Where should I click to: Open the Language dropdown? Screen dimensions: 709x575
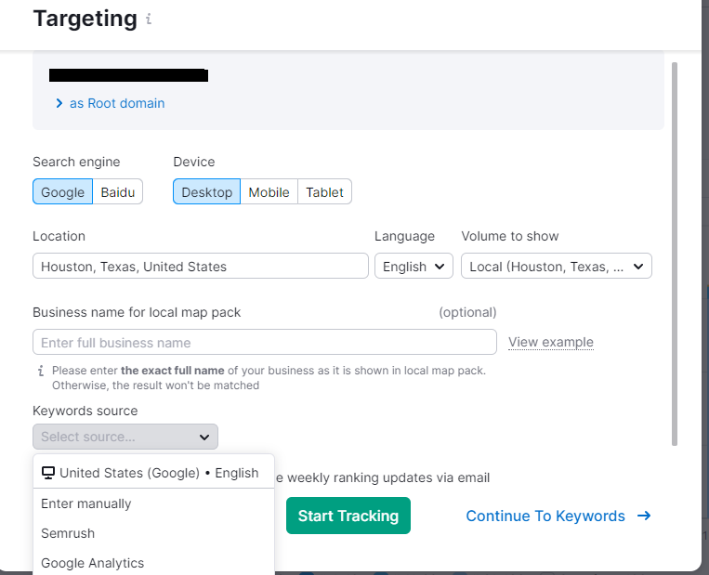414,267
